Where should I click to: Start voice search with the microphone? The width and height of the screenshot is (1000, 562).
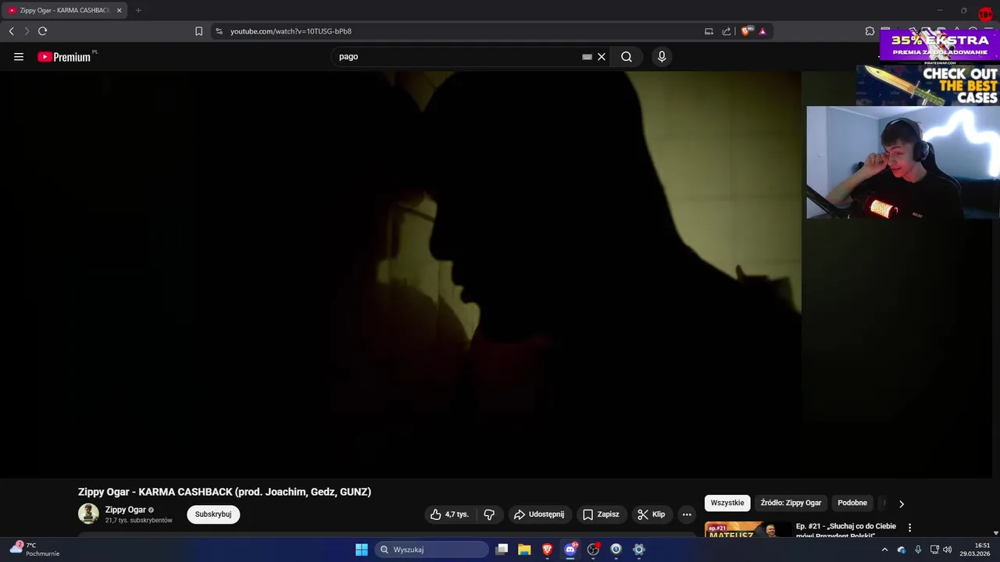[x=662, y=56]
